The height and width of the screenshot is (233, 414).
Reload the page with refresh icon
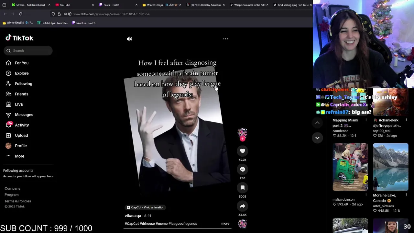[x=21, y=14]
